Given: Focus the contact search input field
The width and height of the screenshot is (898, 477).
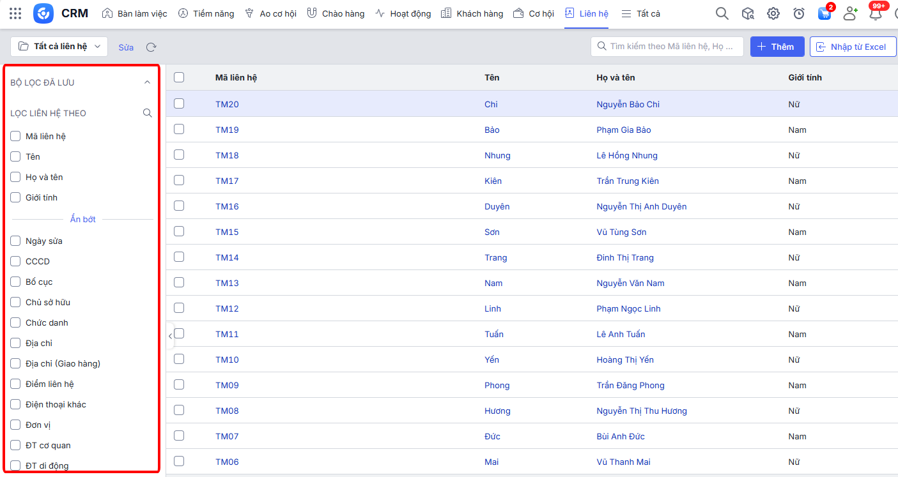Looking at the screenshot, I should [x=668, y=47].
